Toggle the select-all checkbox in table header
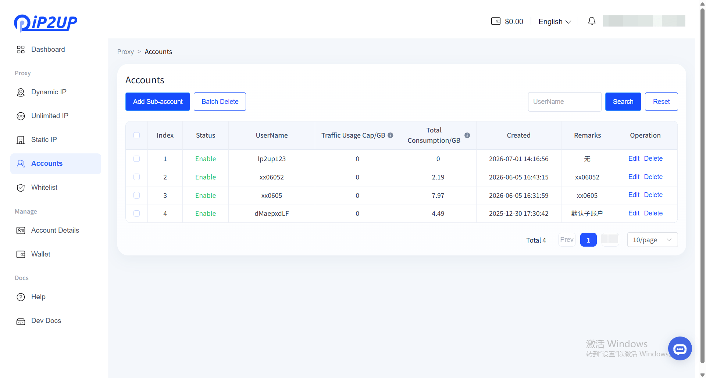The image size is (706, 378). [136, 135]
